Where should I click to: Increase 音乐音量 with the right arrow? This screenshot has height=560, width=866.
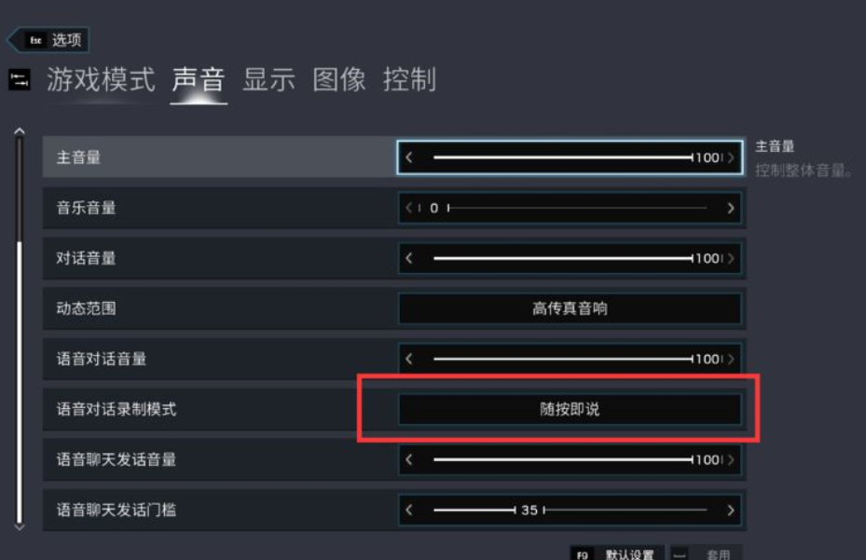click(731, 208)
